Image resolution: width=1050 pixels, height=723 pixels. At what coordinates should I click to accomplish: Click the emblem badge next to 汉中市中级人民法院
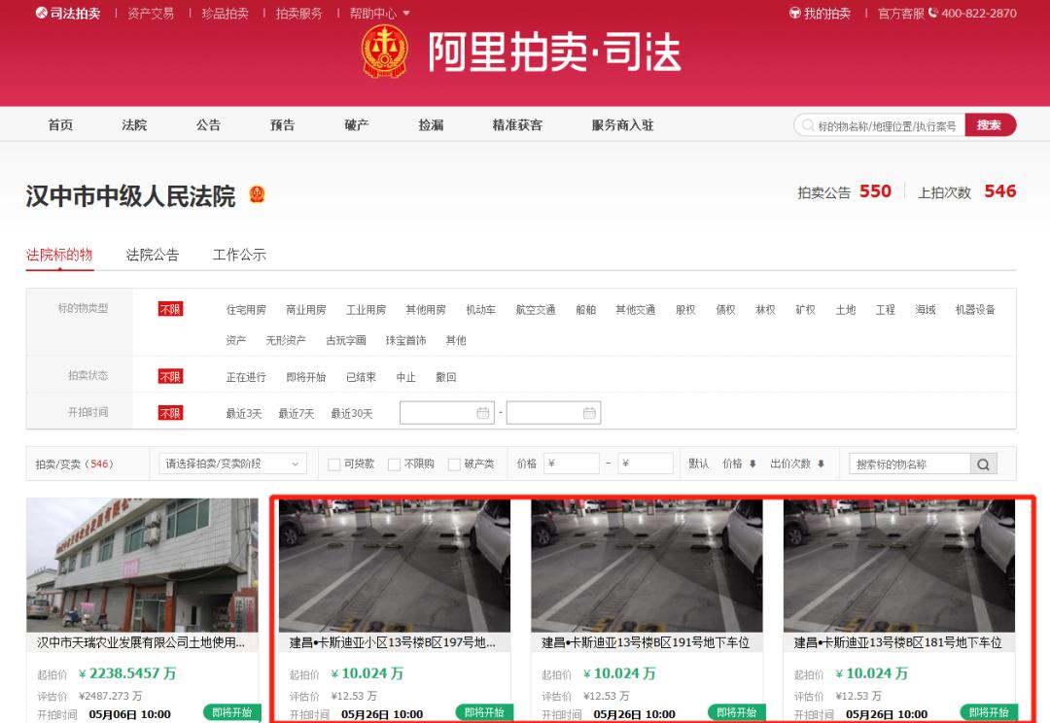(257, 194)
